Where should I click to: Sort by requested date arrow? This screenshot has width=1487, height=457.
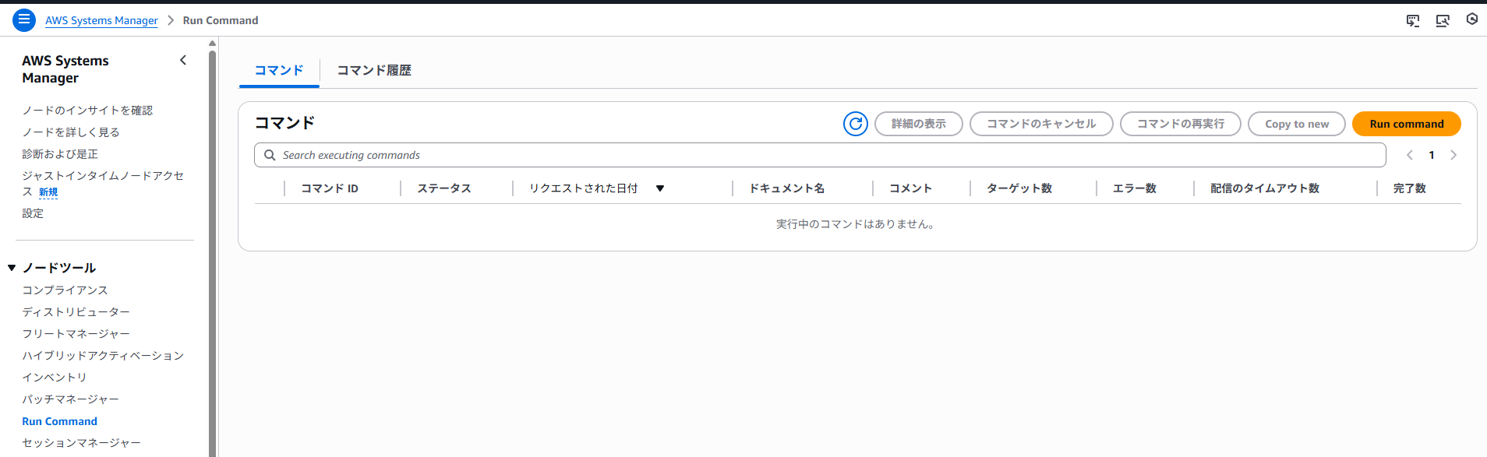tap(660, 188)
